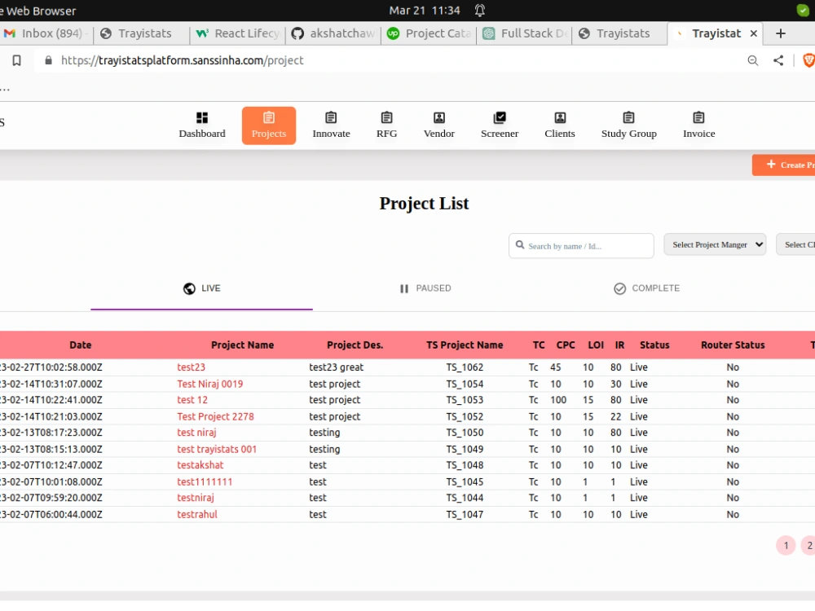Open project link test 12
Screen dimensions: 815x611
coord(192,400)
